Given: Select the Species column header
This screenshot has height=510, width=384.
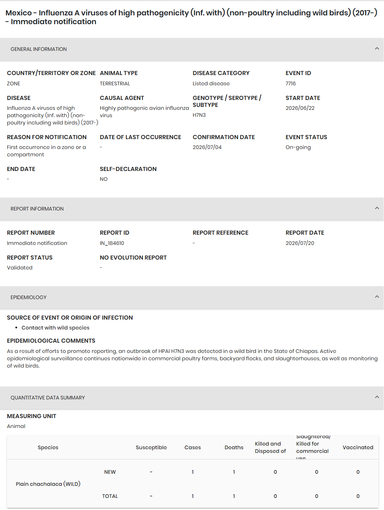Looking at the screenshot, I should coord(48,447).
